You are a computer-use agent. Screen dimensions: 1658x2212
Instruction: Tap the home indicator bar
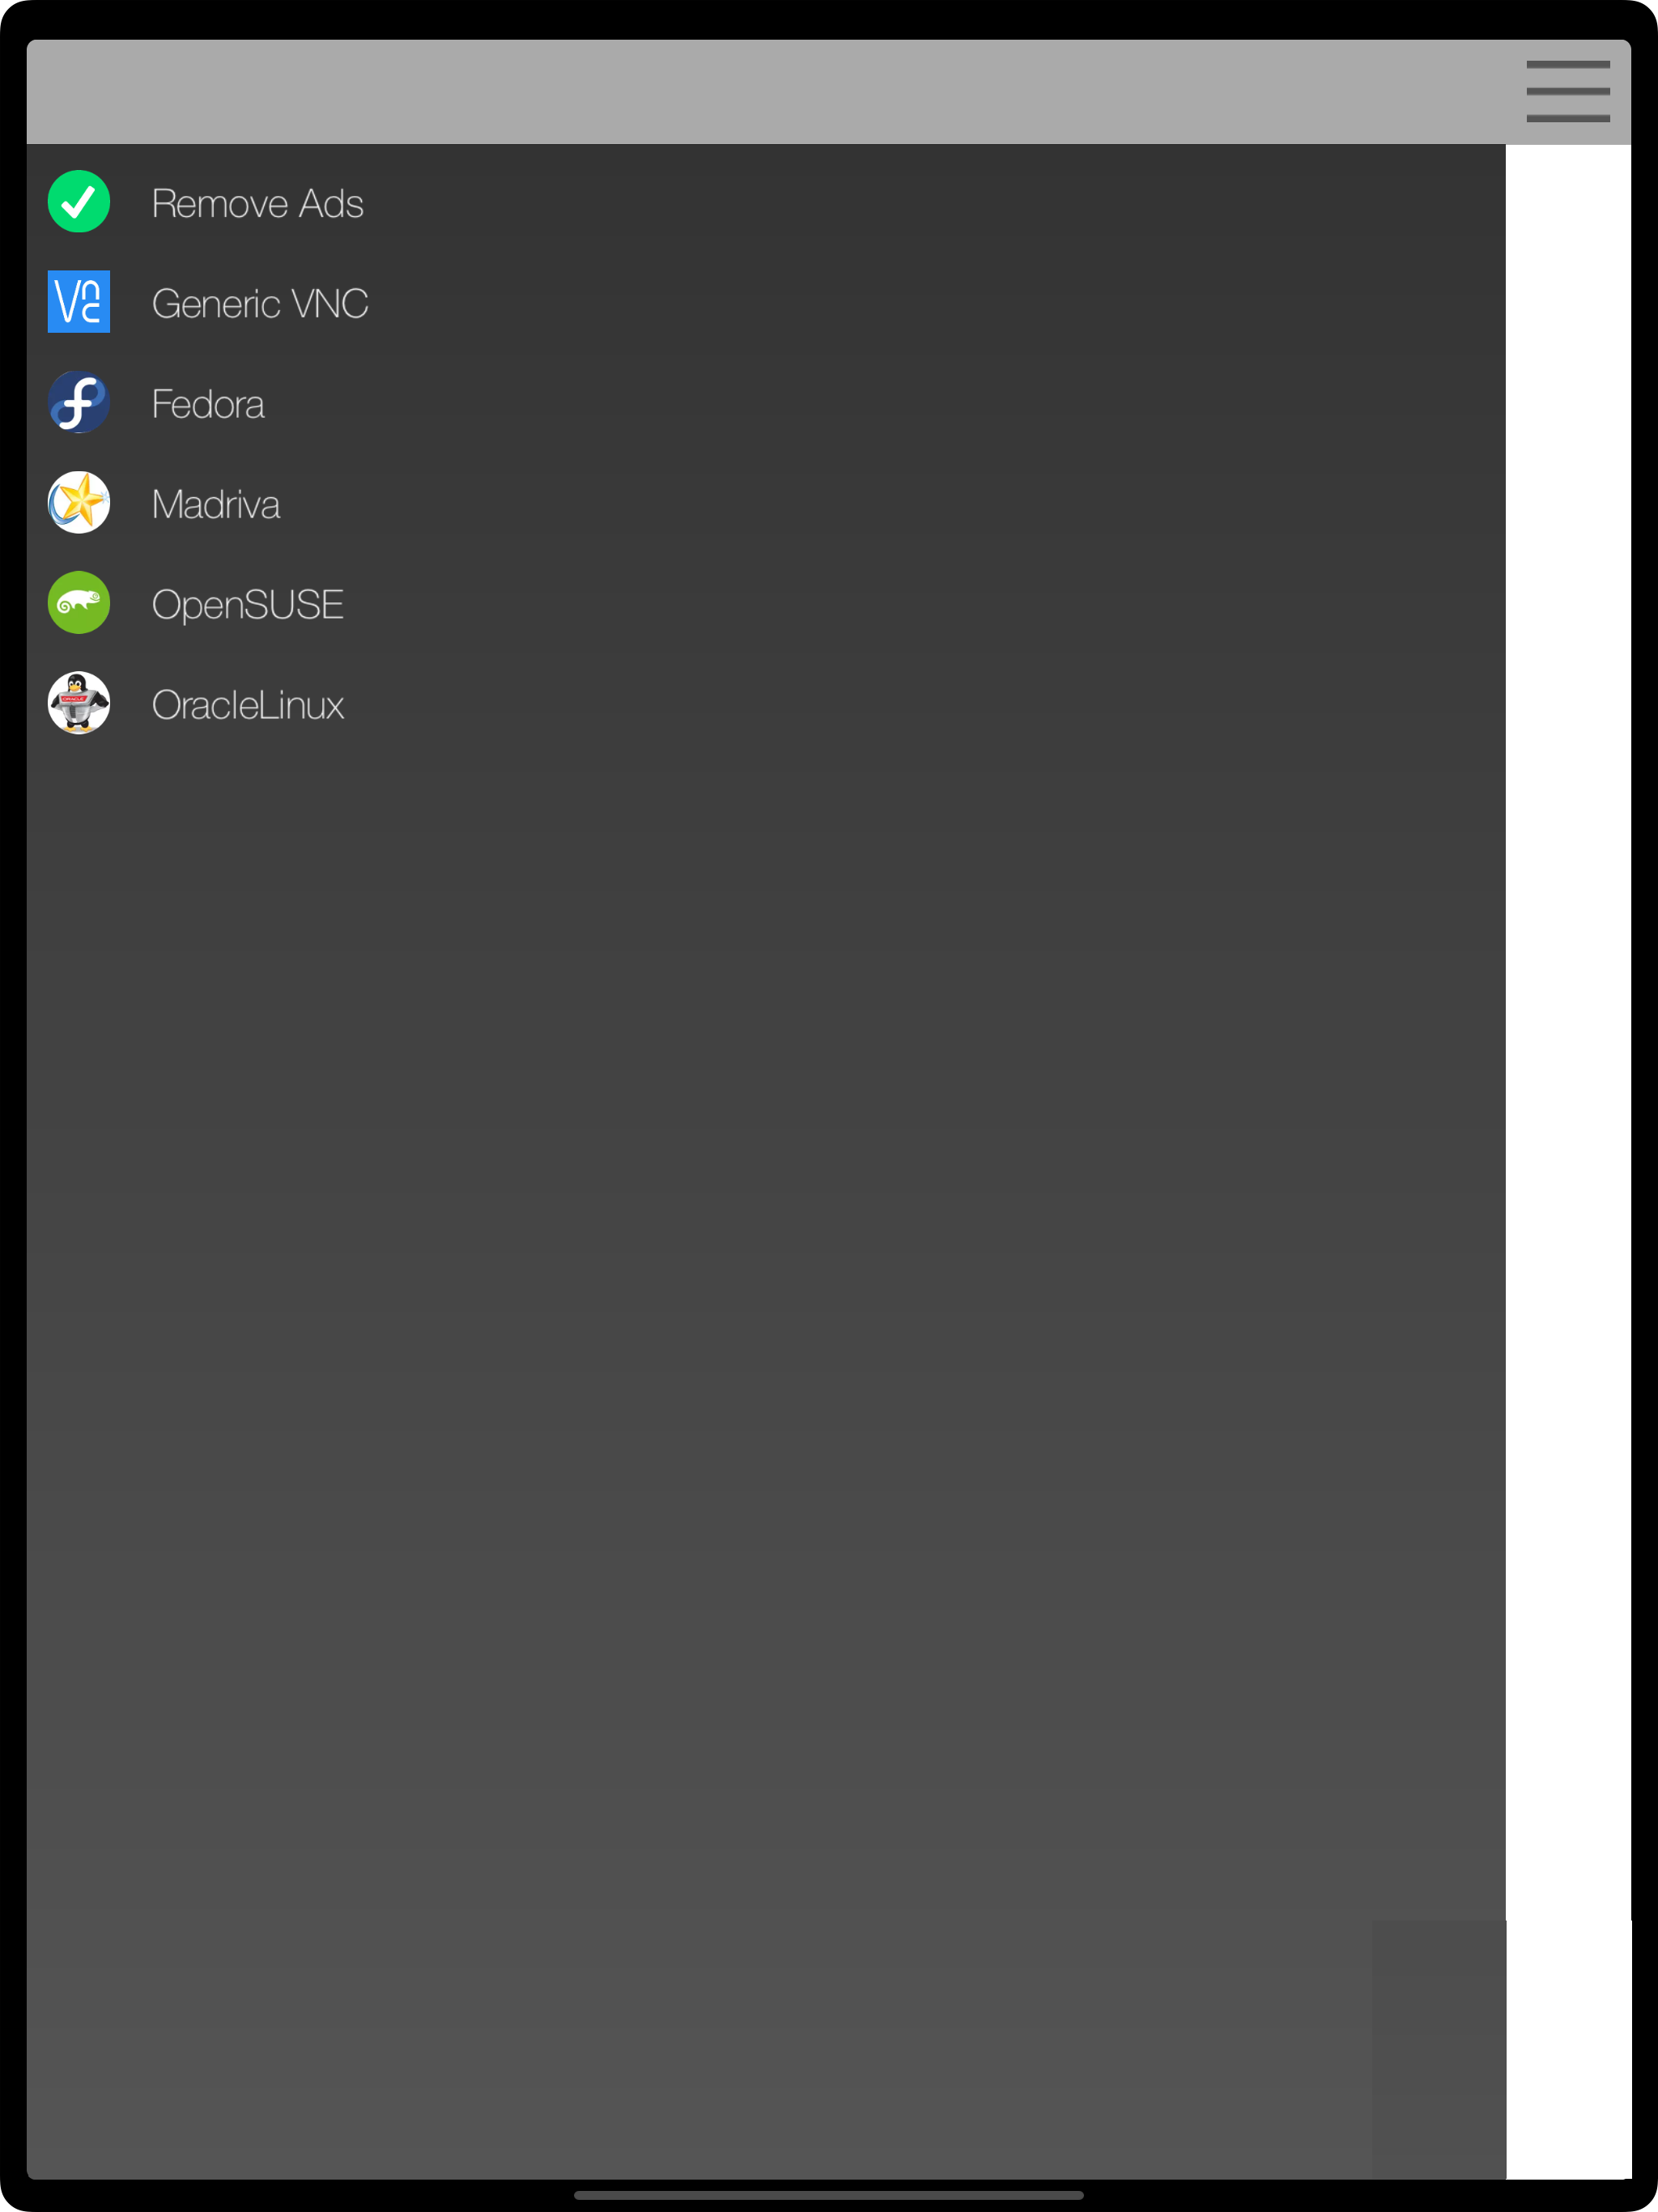pyautogui.click(x=829, y=2195)
